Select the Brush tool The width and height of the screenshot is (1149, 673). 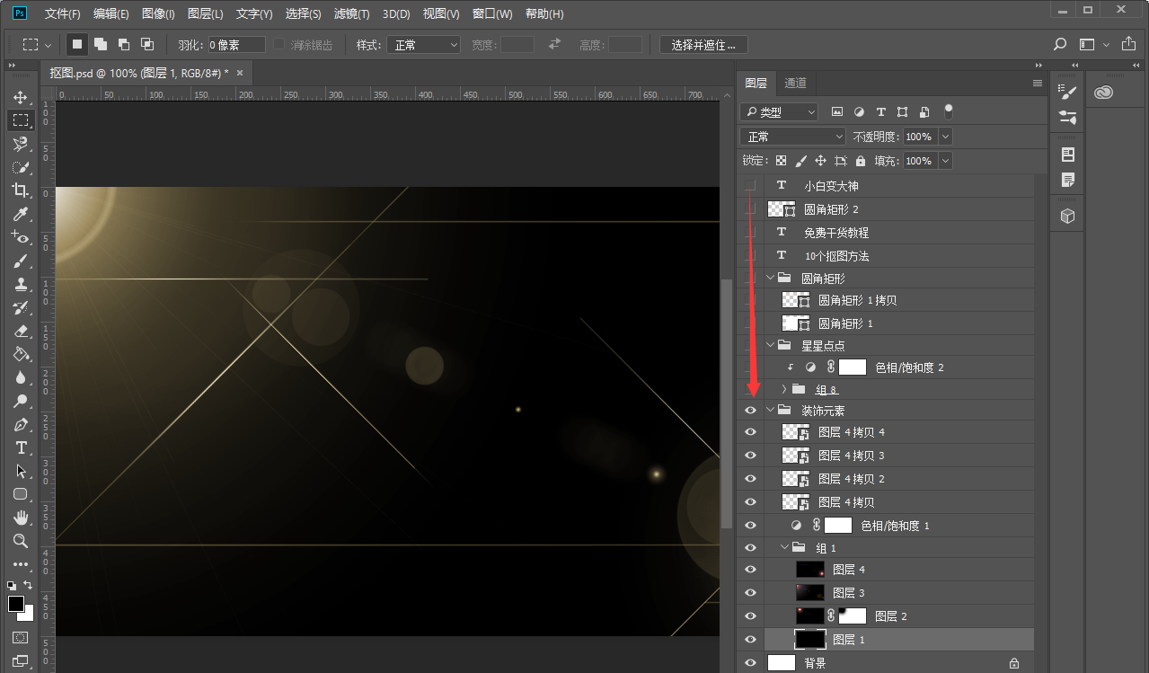pos(20,261)
